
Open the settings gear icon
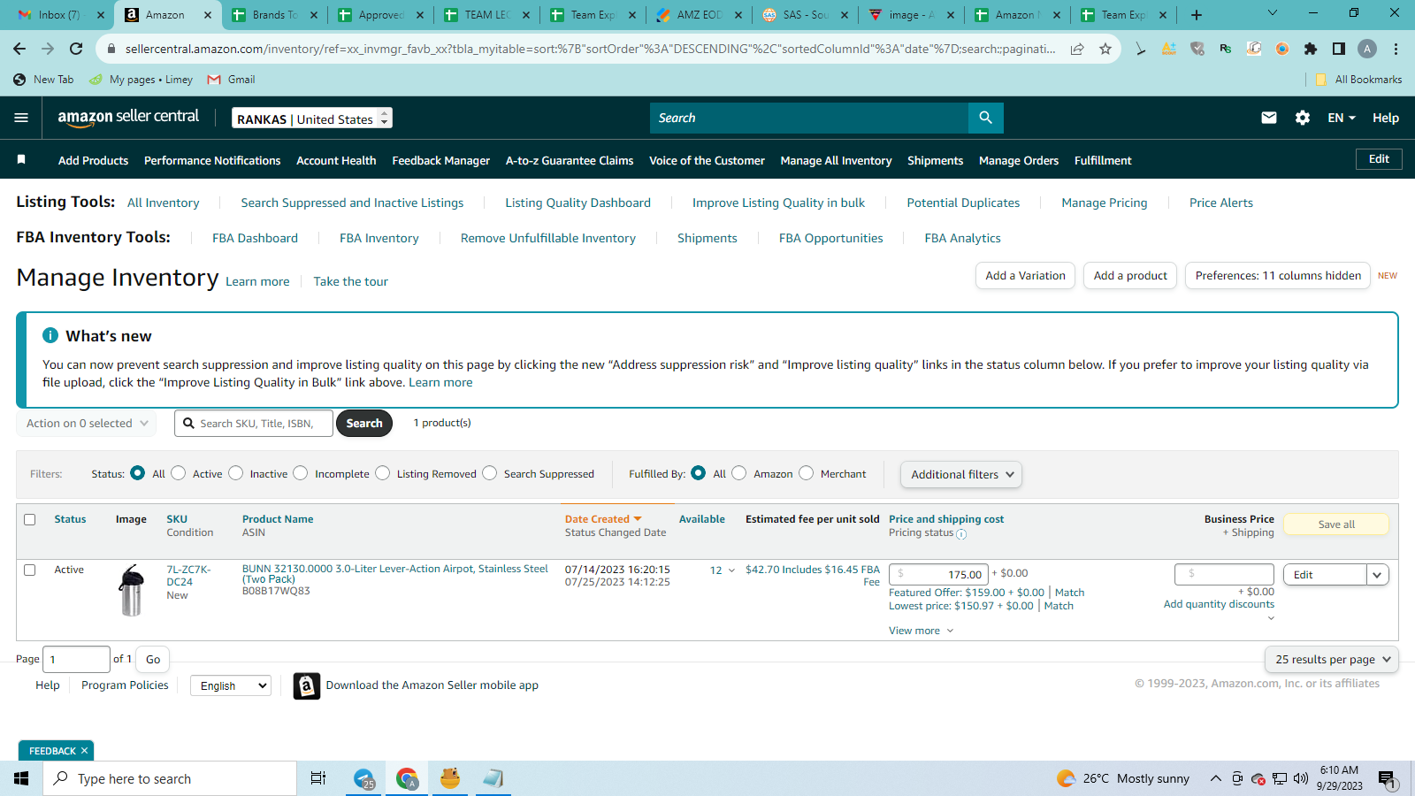point(1303,118)
